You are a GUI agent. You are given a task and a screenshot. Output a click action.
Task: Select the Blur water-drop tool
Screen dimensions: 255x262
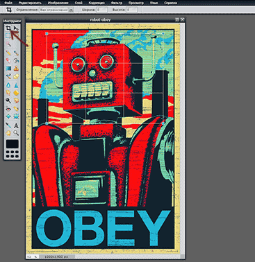8,85
